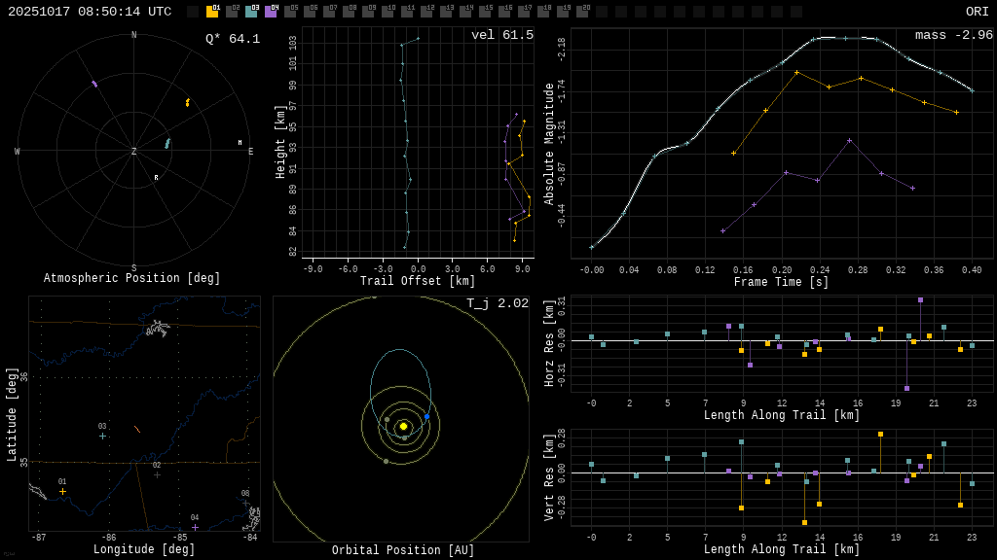
Task: Click the blue Earth dot on orbit plot
Action: [x=426, y=416]
